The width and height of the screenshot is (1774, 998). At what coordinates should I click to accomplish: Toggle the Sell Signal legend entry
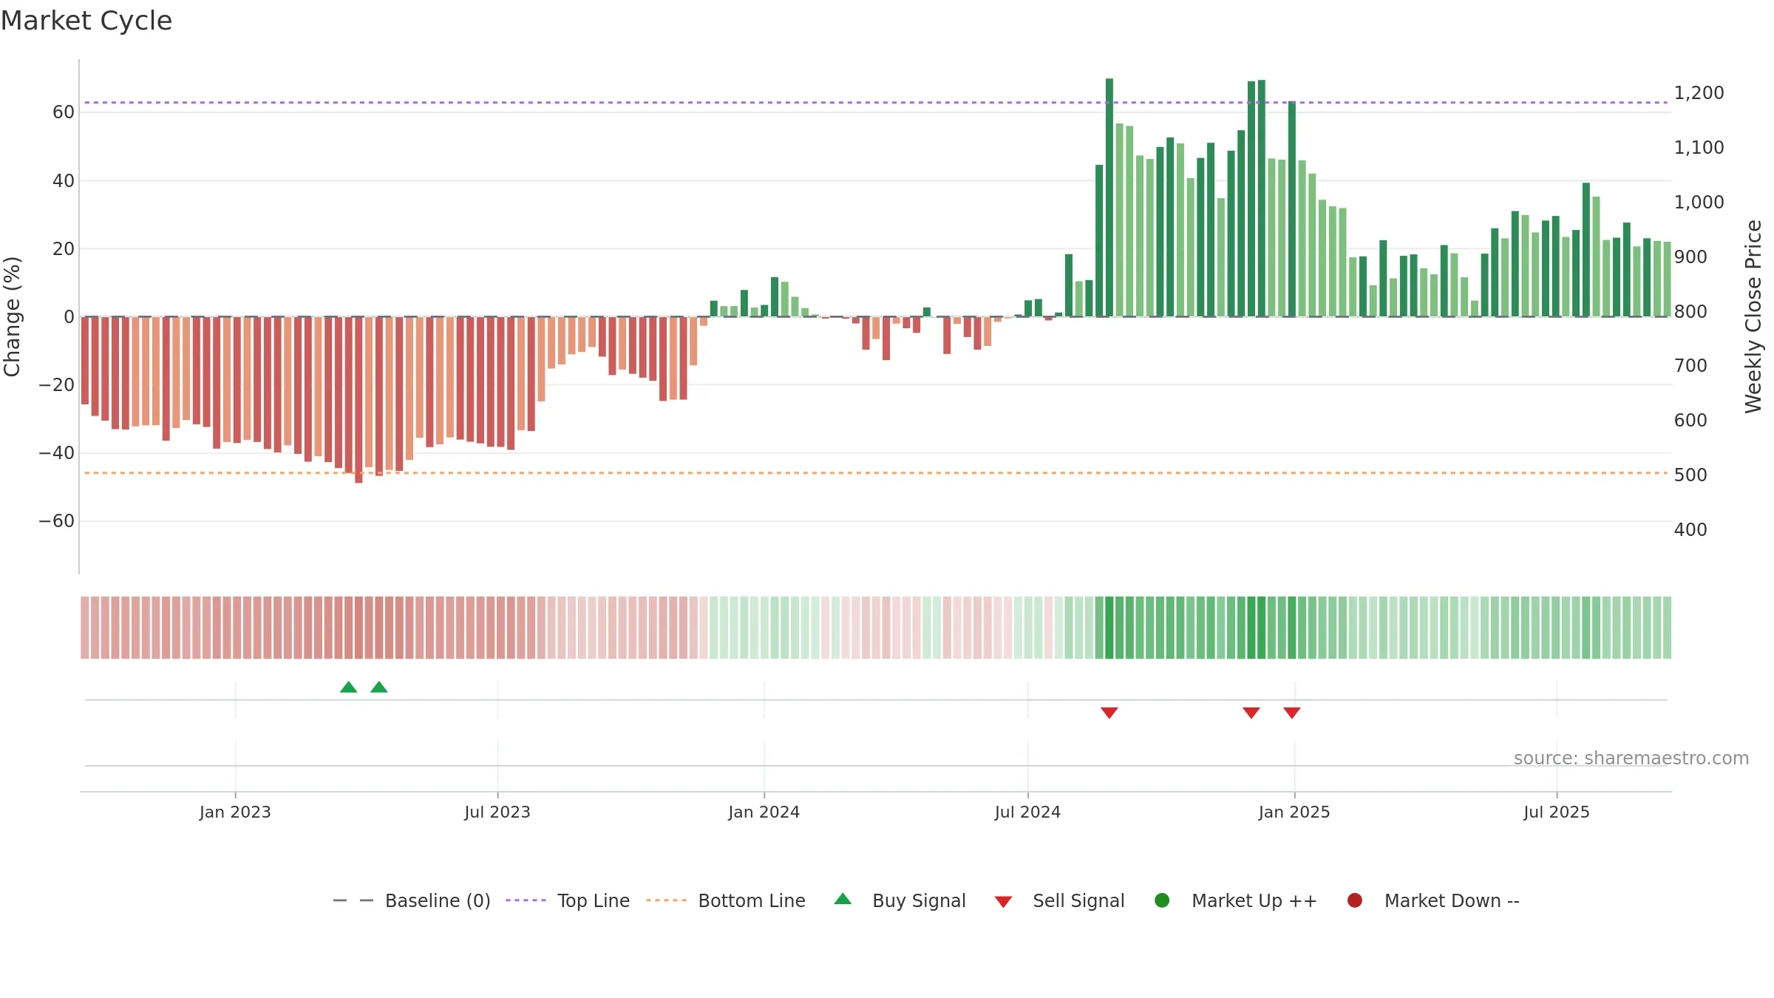(1059, 900)
